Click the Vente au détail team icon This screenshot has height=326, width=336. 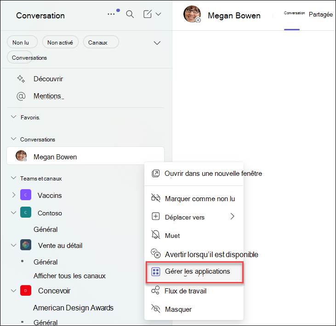pyautogui.click(x=26, y=245)
